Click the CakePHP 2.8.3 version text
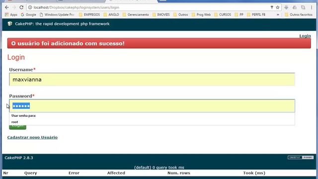The image size is (318, 179). [x=19, y=158]
